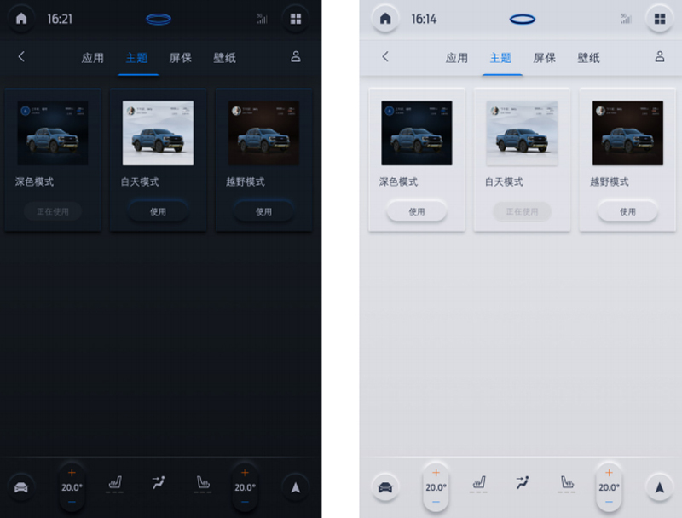
Task: Tap left seat heating icon, dark screen
Action: (x=115, y=484)
